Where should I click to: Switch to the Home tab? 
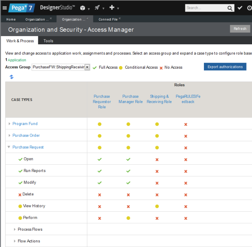[x=11, y=19]
